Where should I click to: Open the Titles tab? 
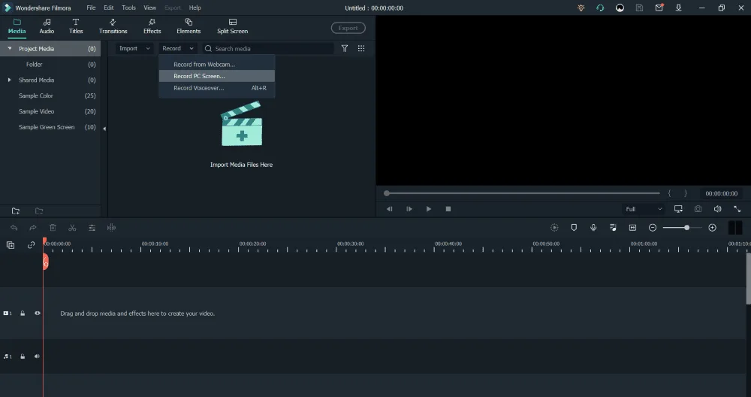pyautogui.click(x=76, y=26)
